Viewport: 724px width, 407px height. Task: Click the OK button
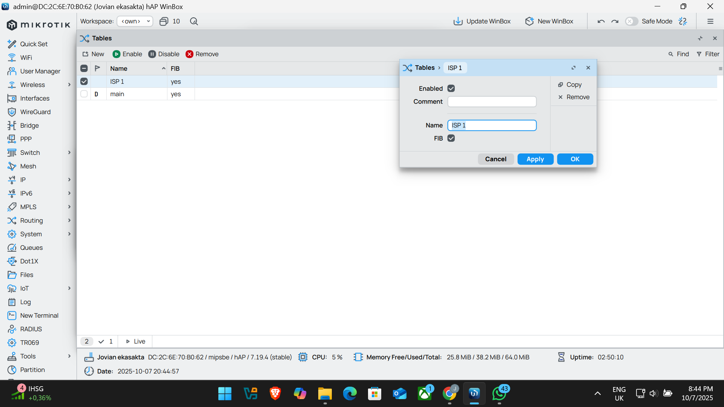[x=575, y=159]
